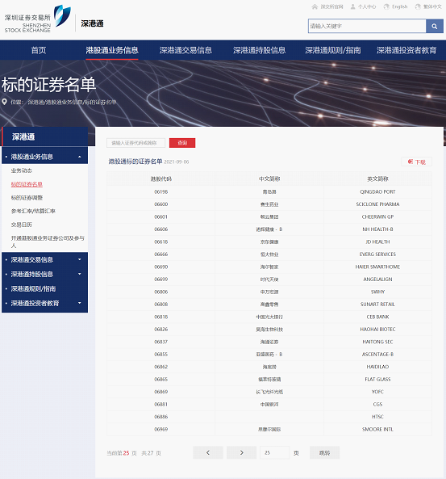
Task: Open 深港通交易信息 navigation tab
Action: [x=185, y=50]
